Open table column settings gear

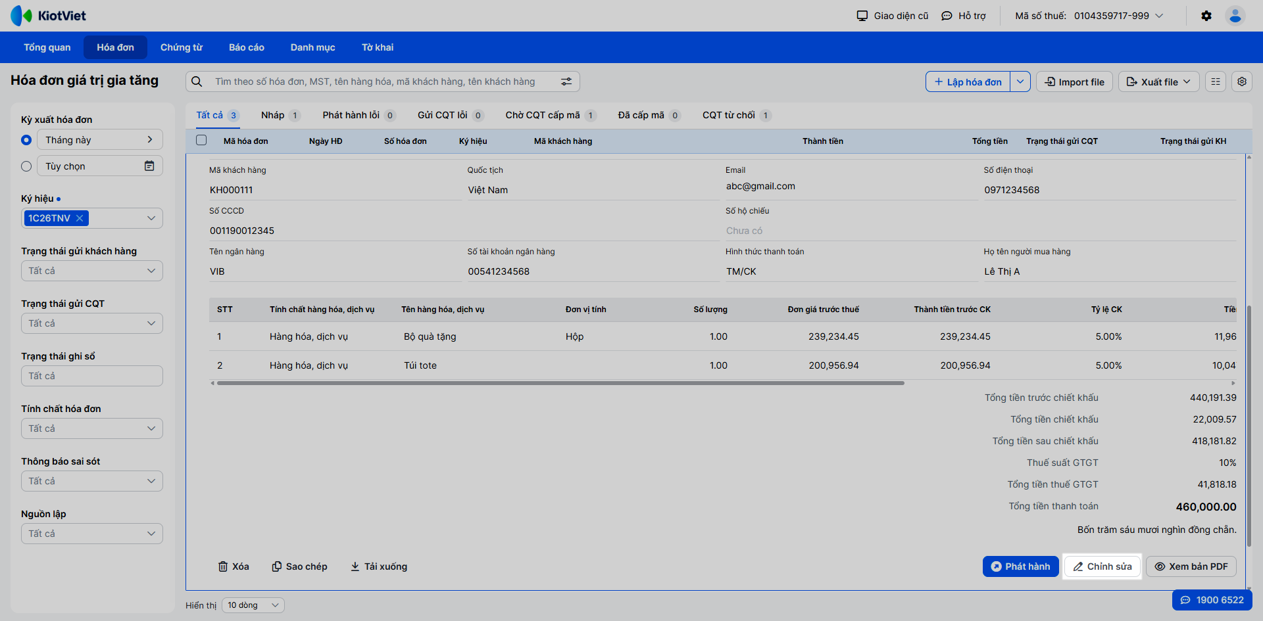coord(1242,81)
